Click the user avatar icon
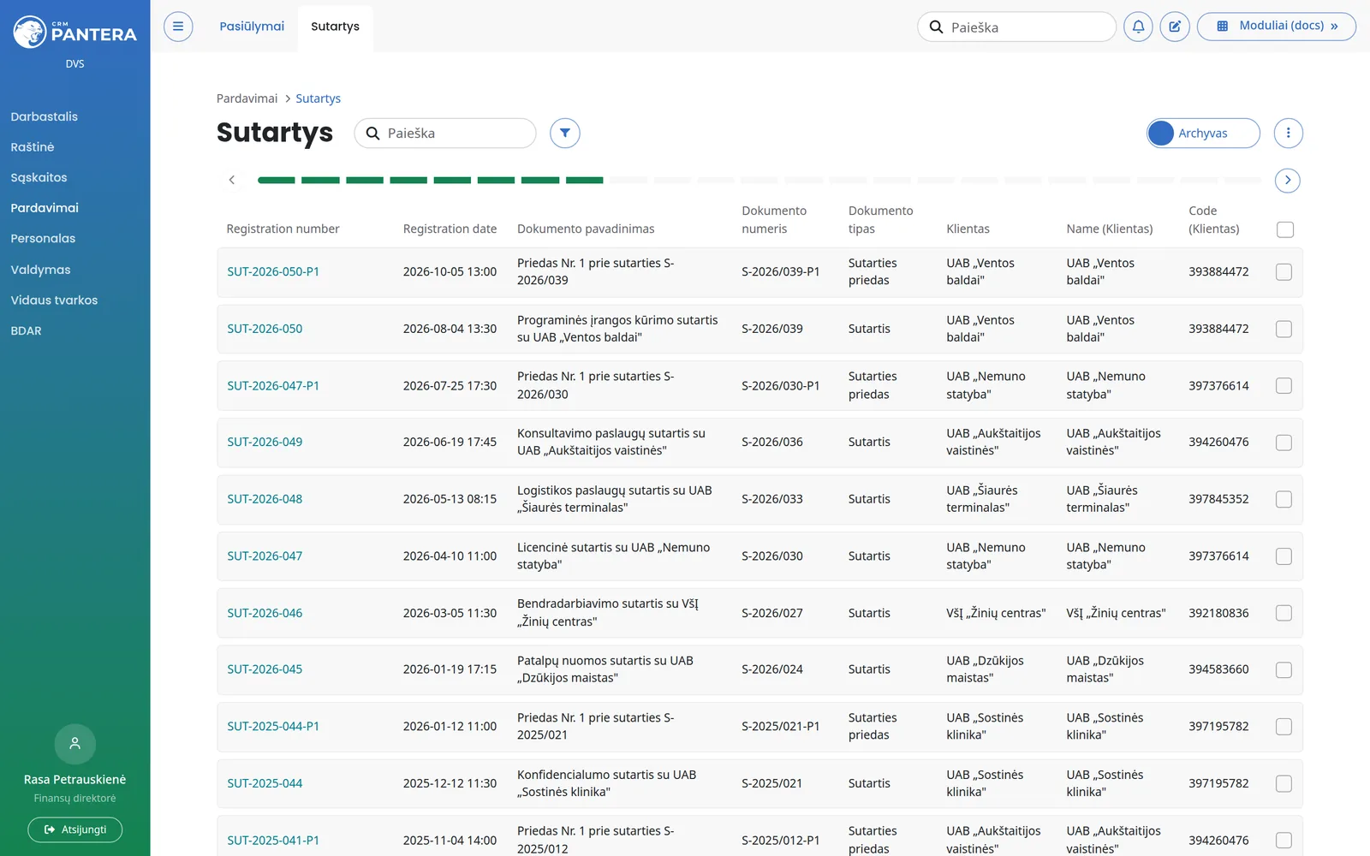 pyautogui.click(x=75, y=744)
